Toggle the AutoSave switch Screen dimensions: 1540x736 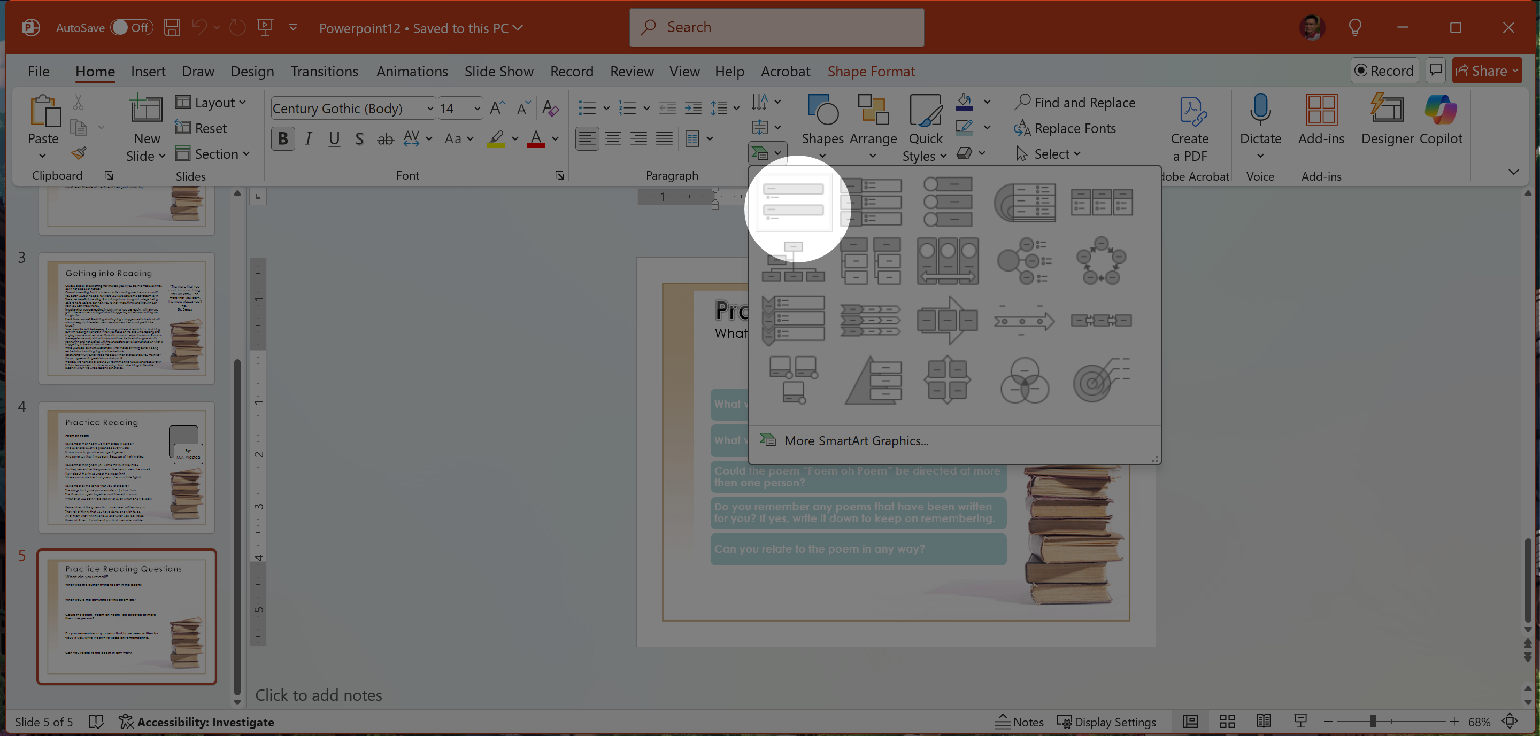pos(132,27)
